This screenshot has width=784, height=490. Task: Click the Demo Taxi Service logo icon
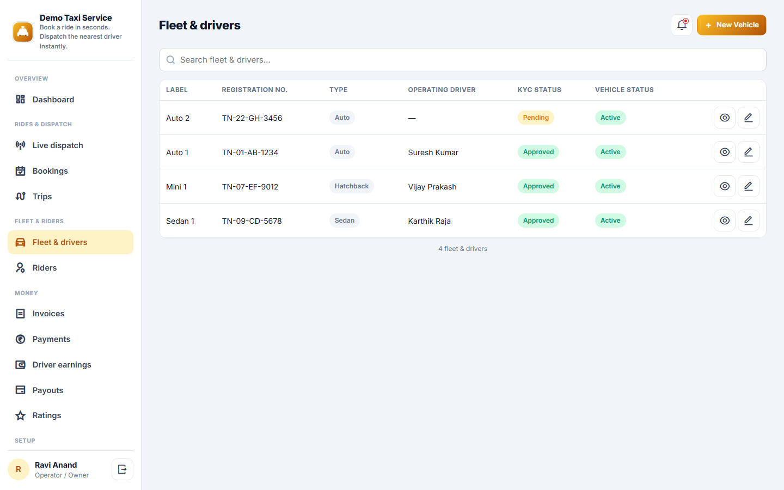click(x=23, y=32)
